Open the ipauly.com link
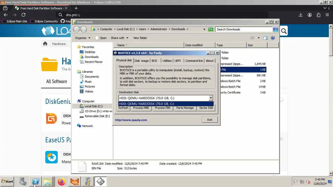 pyautogui.click(x=131, y=120)
